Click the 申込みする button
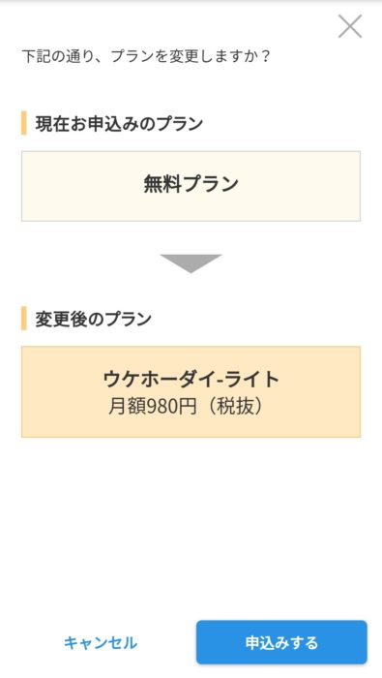 281,642
